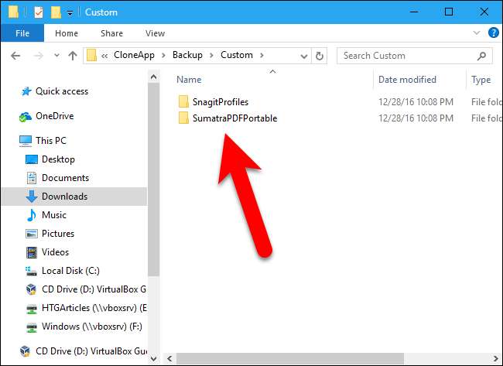503x366 pixels.
Task: Refresh the Custom folder view
Action: 319,56
